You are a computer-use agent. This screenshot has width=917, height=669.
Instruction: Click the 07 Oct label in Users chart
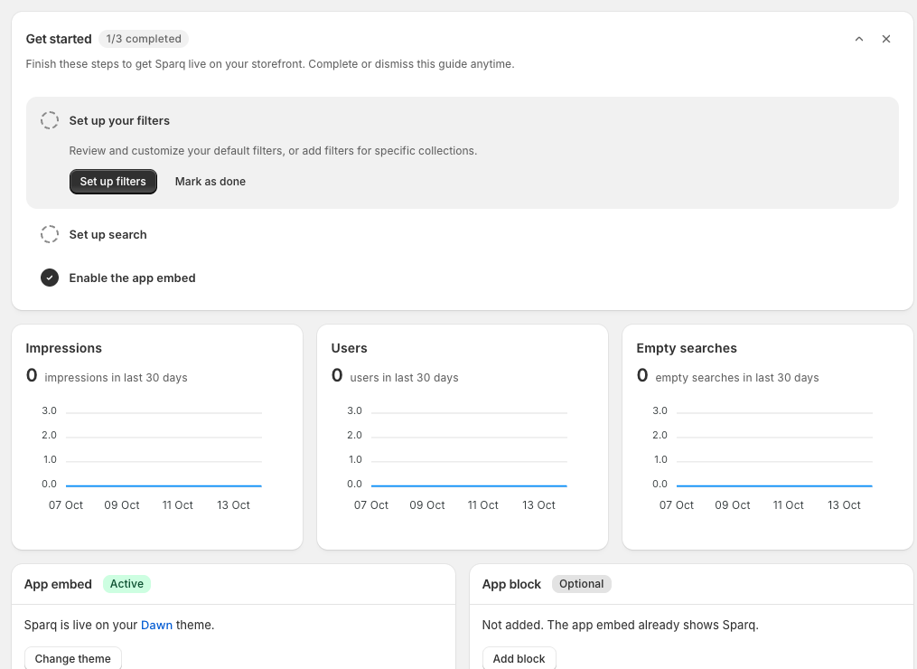[370, 505]
